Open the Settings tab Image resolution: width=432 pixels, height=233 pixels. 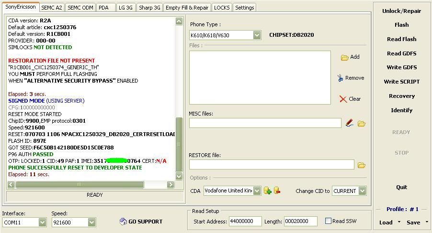pos(245,8)
